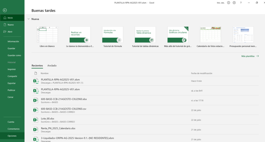Select the Libro en blanco template

pyautogui.click(x=47, y=37)
